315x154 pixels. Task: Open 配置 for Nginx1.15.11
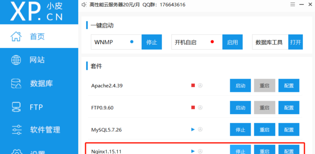coord(289,150)
